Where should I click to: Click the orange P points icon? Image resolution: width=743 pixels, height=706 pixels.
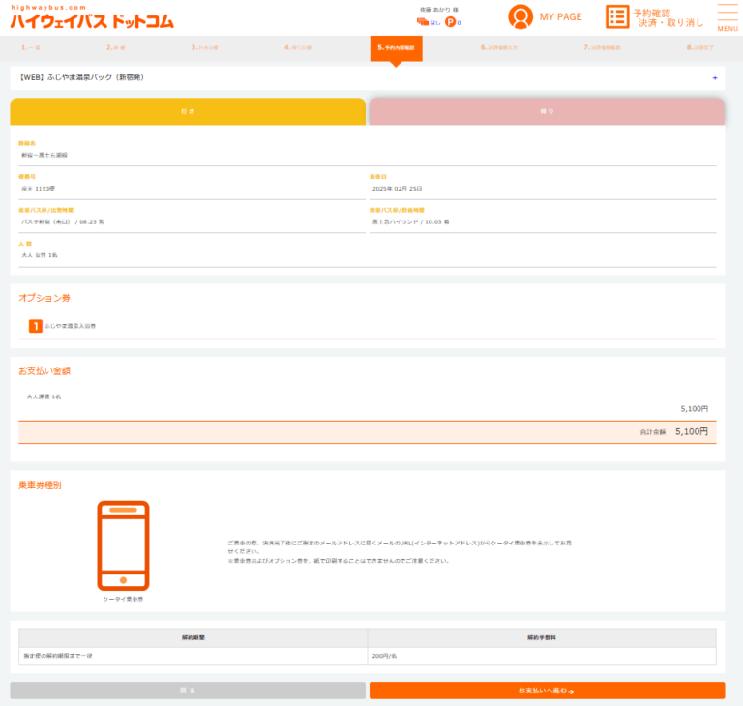(x=450, y=21)
